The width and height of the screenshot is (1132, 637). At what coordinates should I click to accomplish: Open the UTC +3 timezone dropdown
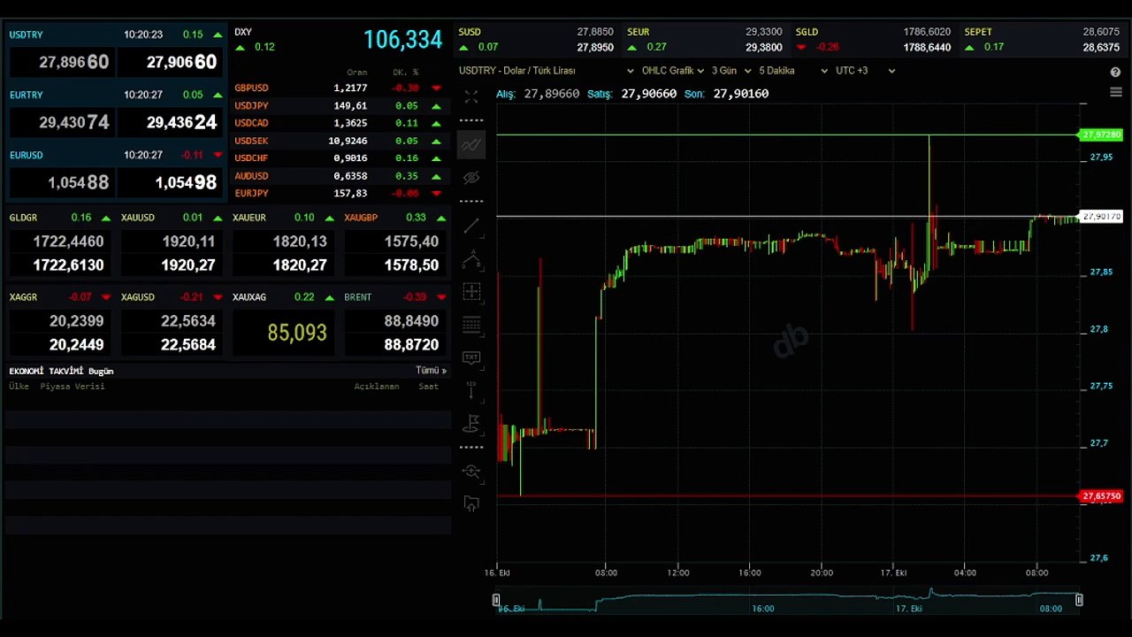(x=866, y=71)
